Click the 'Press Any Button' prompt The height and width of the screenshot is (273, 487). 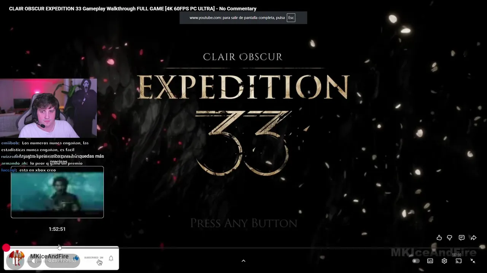coord(243,223)
